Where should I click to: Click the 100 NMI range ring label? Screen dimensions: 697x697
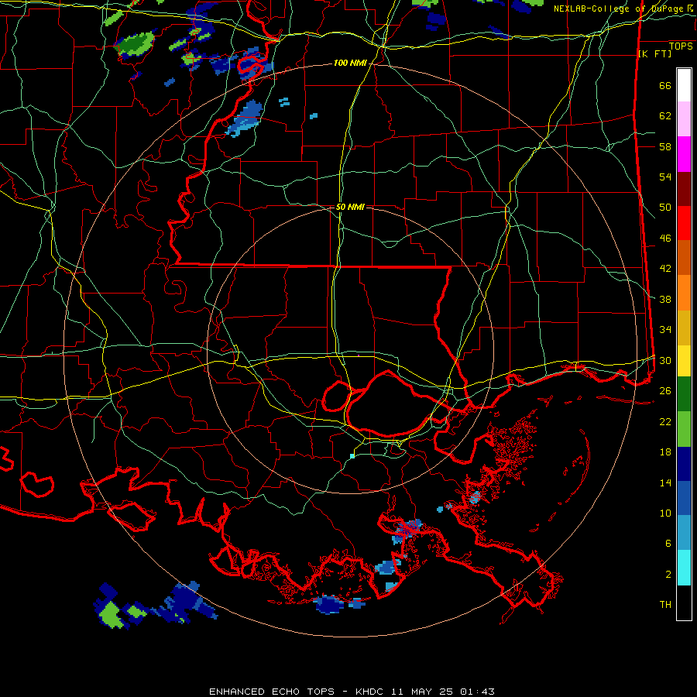tap(350, 64)
